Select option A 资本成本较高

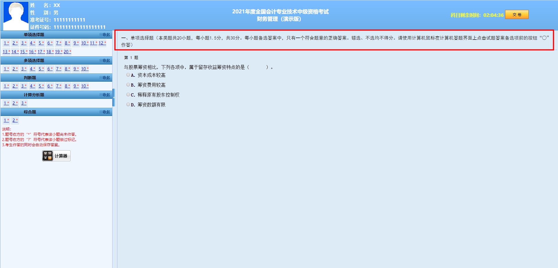pos(128,75)
